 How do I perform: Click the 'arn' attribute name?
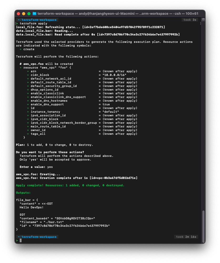point(33,71)
